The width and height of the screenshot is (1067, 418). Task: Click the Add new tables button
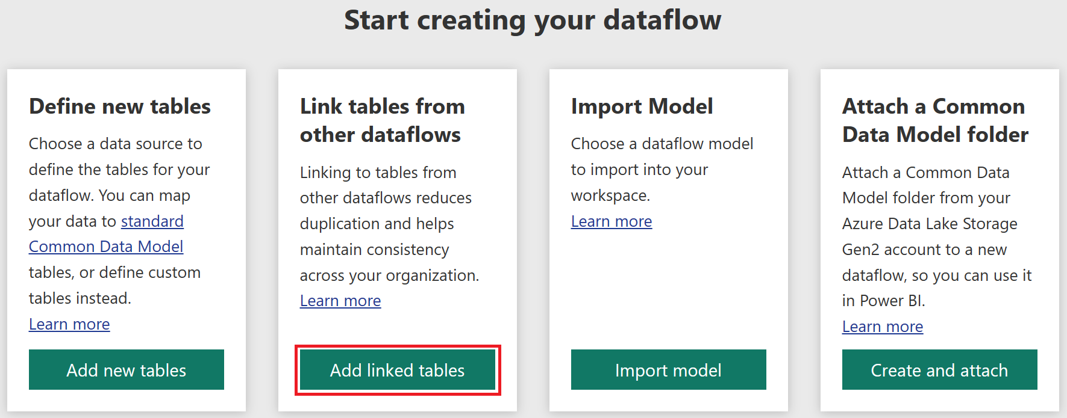pyautogui.click(x=127, y=370)
